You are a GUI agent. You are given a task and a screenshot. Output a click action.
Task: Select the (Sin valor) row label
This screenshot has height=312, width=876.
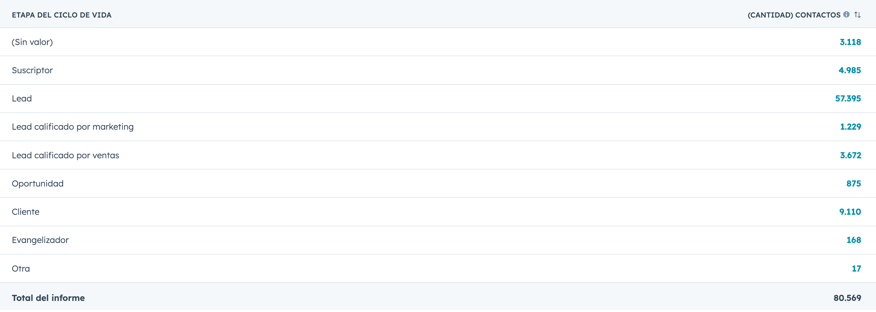coord(33,42)
